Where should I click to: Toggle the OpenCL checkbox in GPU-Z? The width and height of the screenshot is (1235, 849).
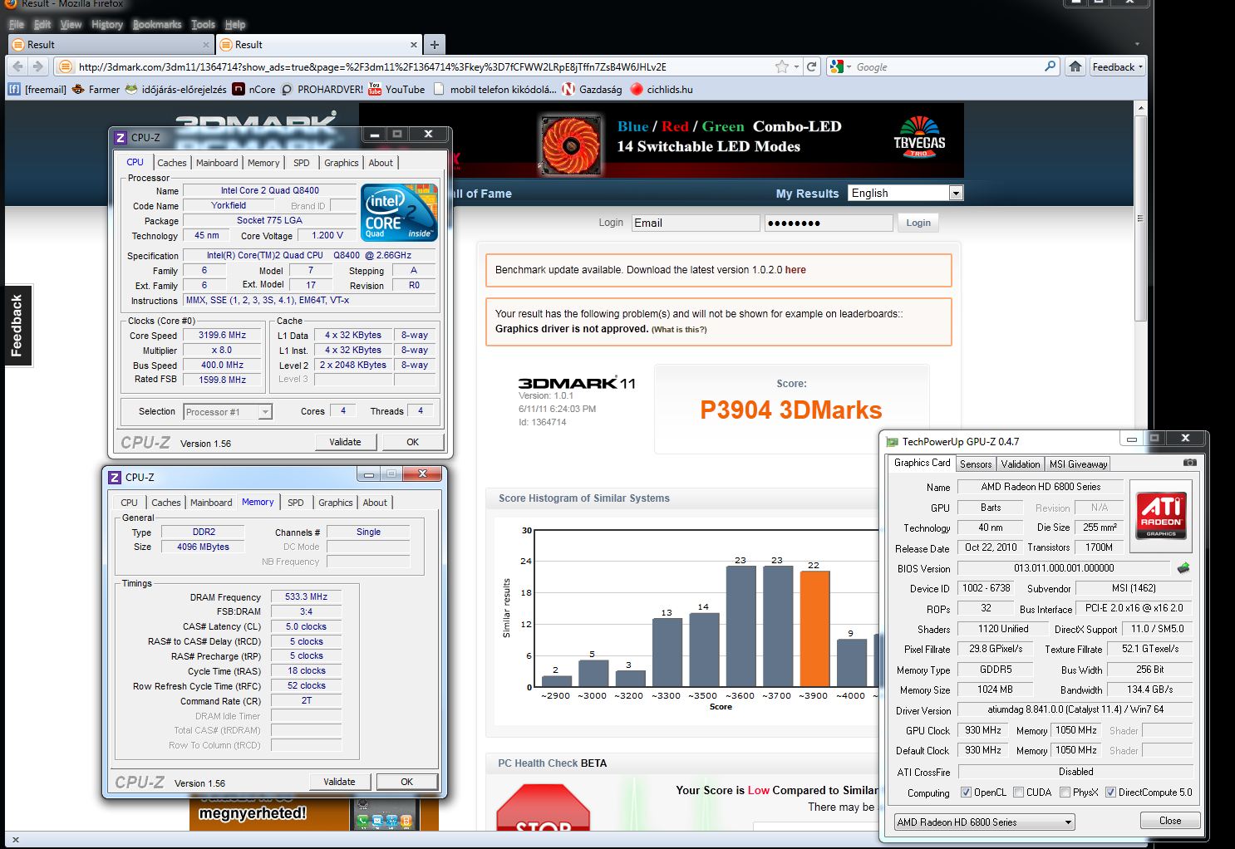coord(966,793)
